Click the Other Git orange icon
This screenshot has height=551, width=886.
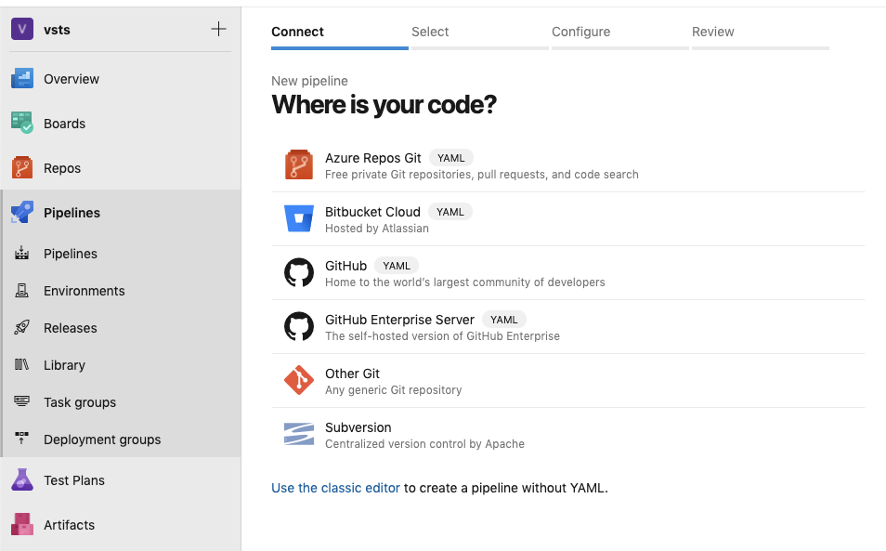(299, 381)
